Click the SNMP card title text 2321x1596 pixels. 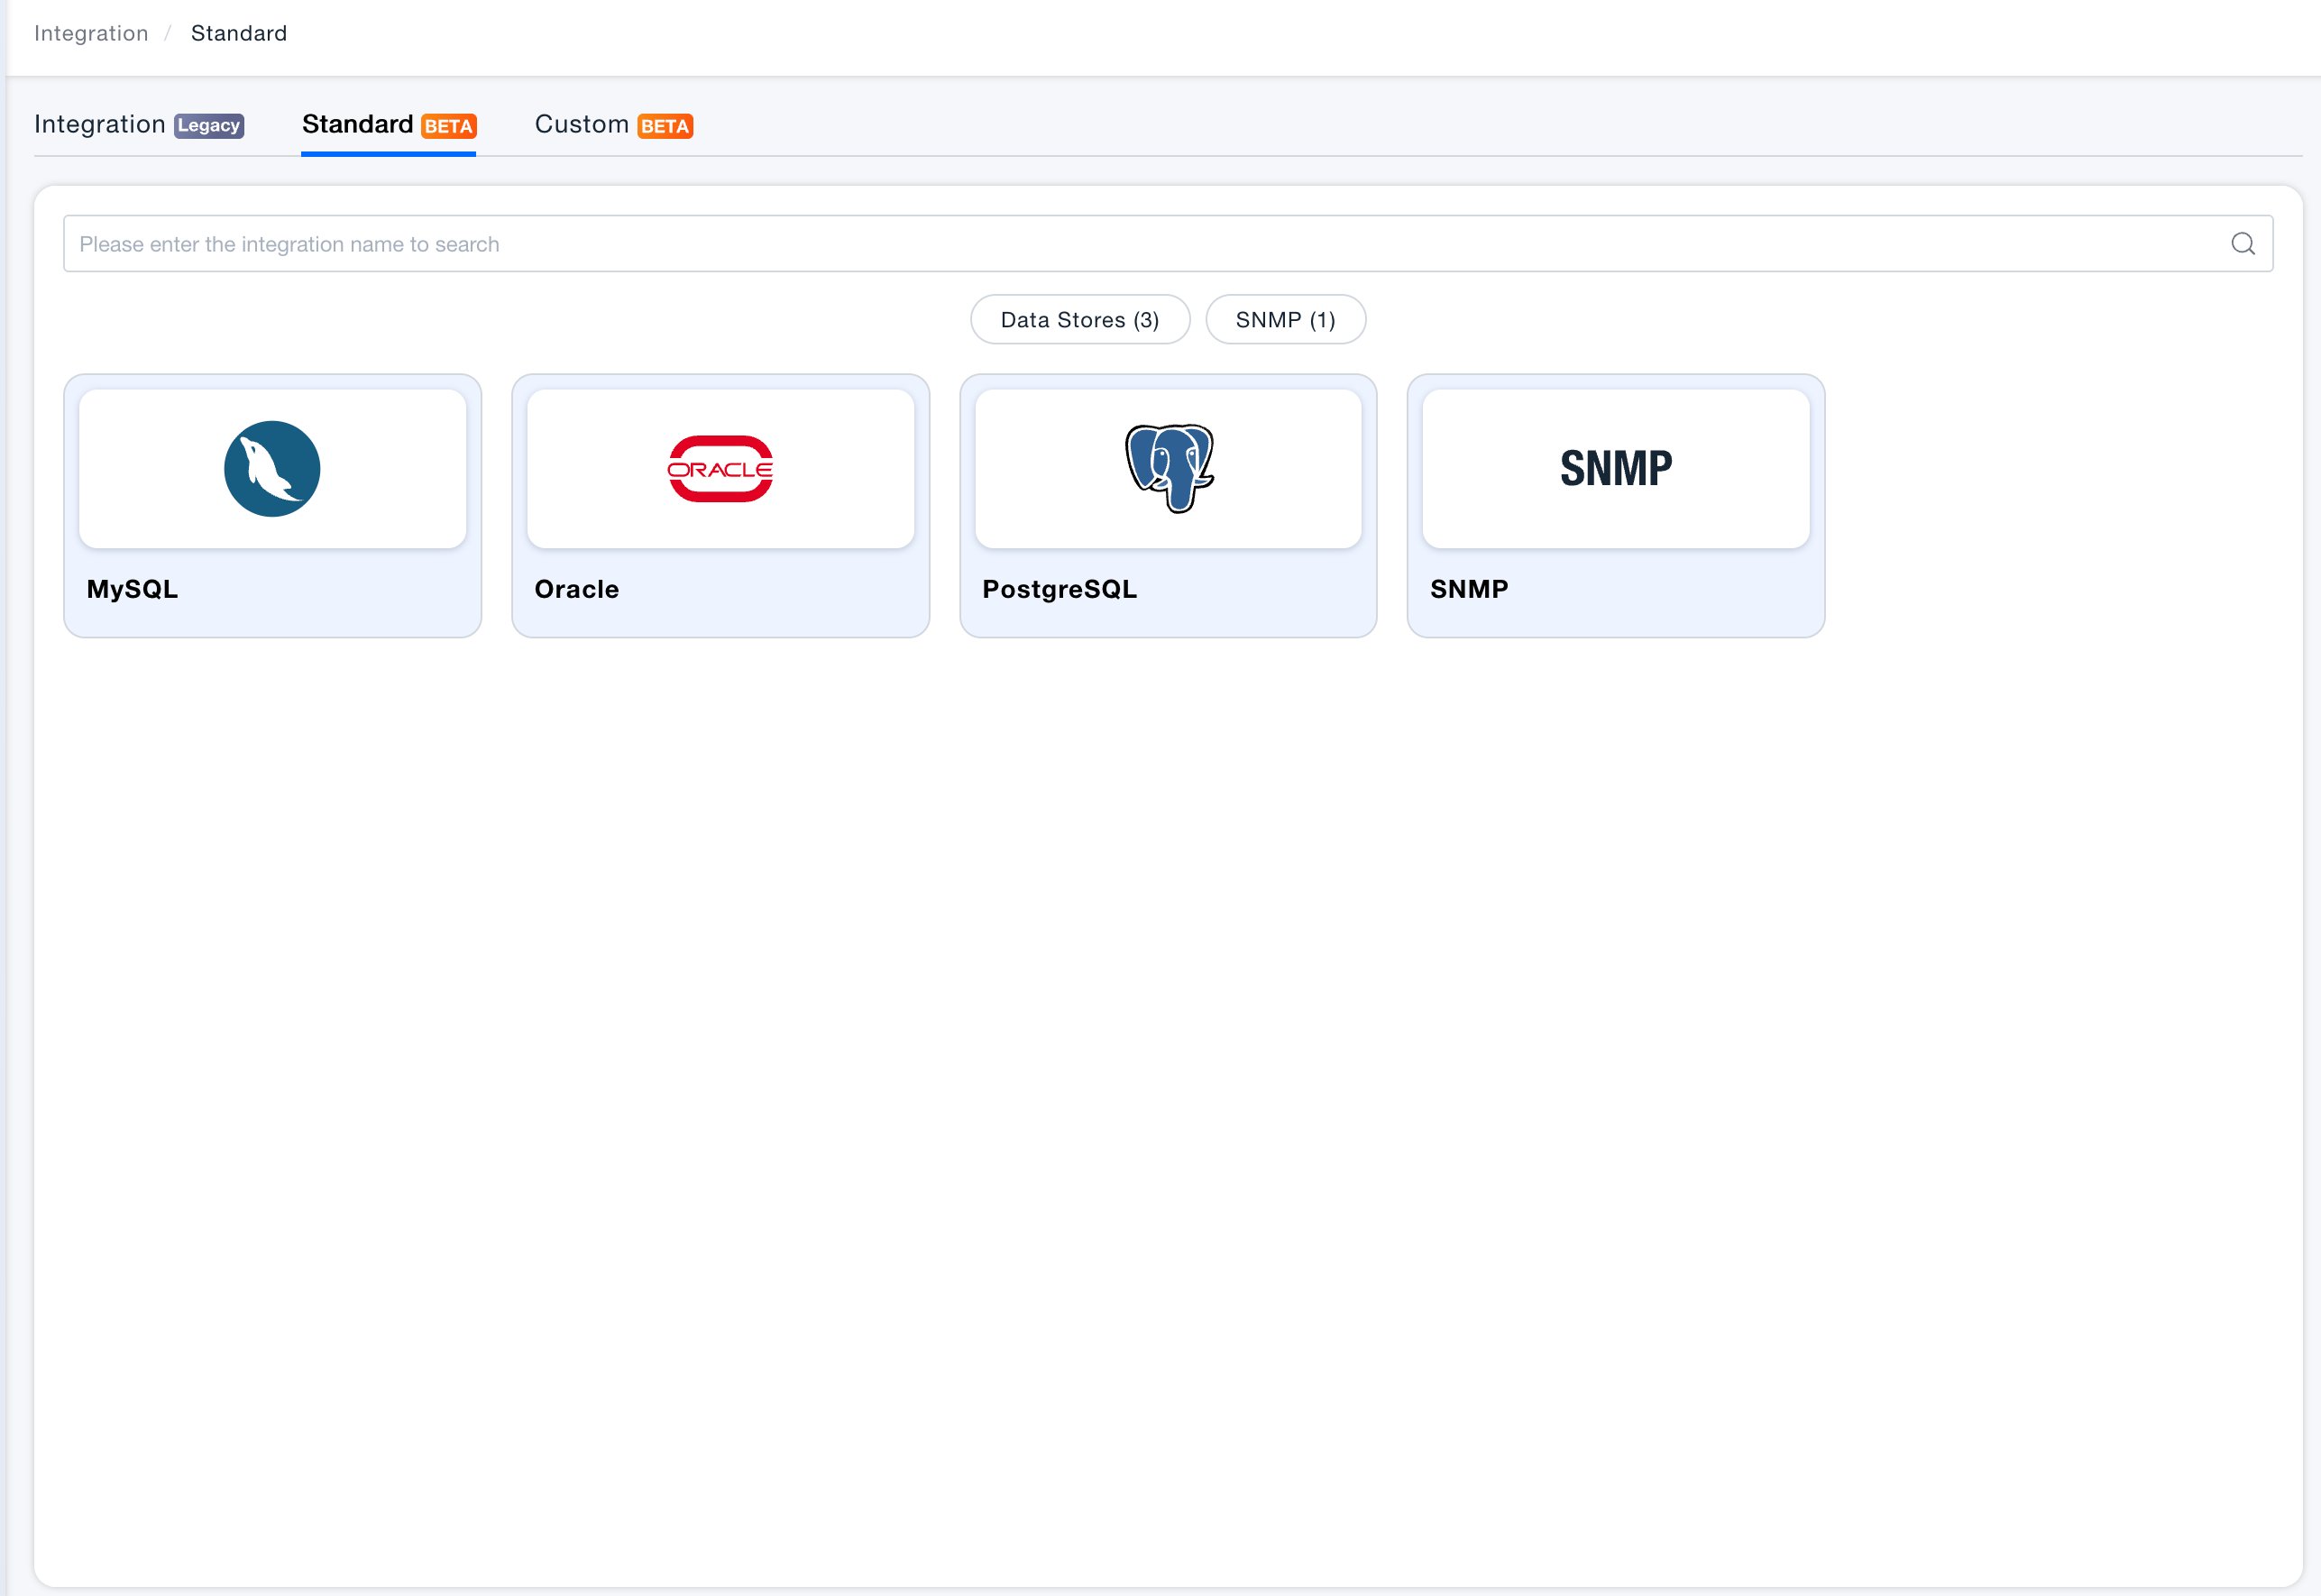coord(1469,589)
